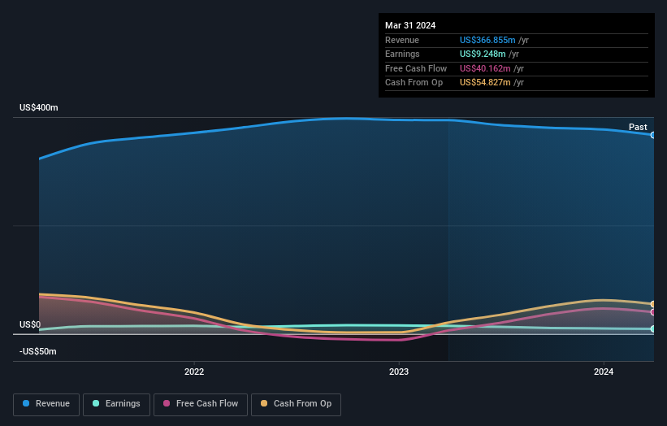Click the 2022 x-axis label

(194, 372)
